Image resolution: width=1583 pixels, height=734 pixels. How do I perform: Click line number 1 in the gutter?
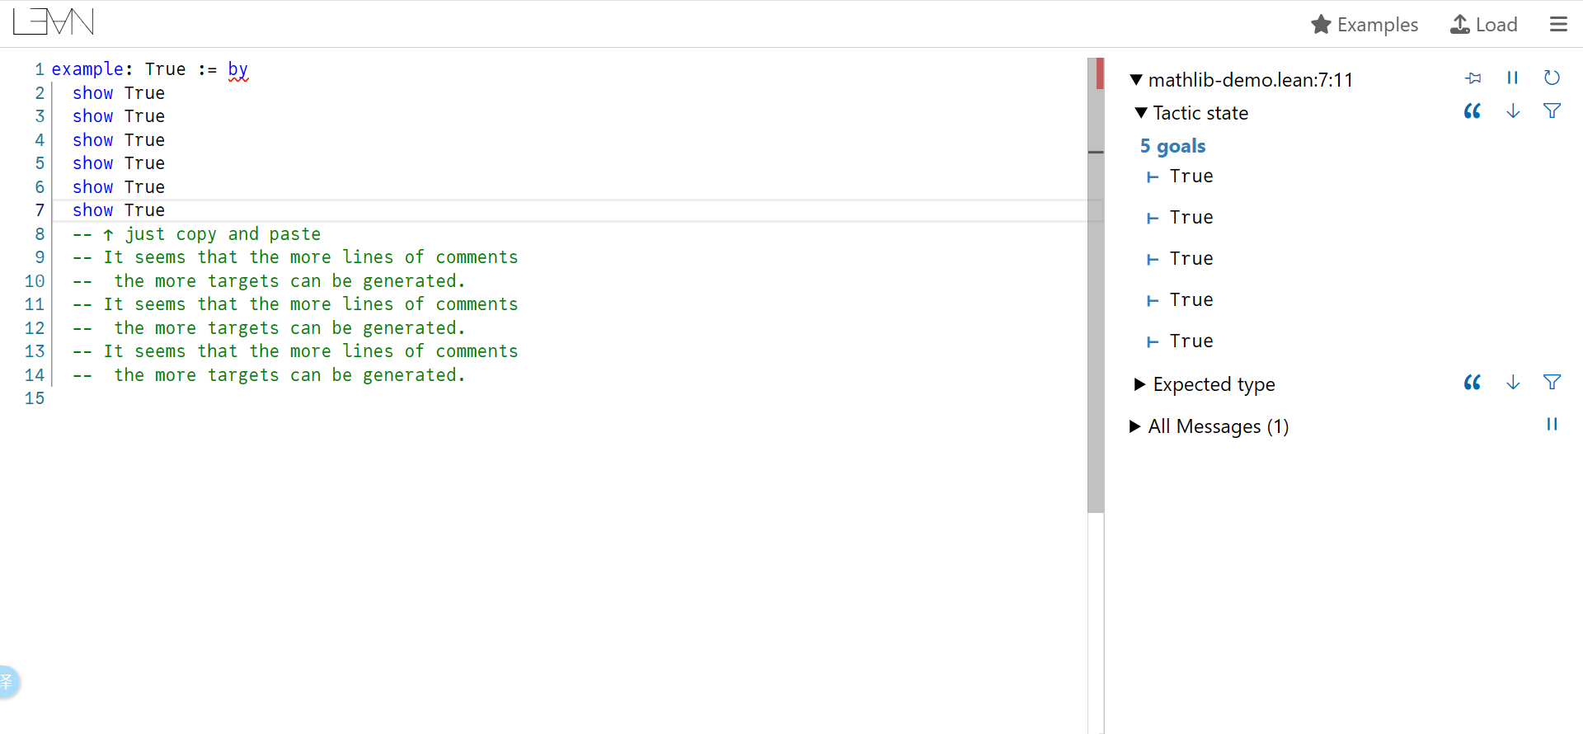pyautogui.click(x=39, y=69)
